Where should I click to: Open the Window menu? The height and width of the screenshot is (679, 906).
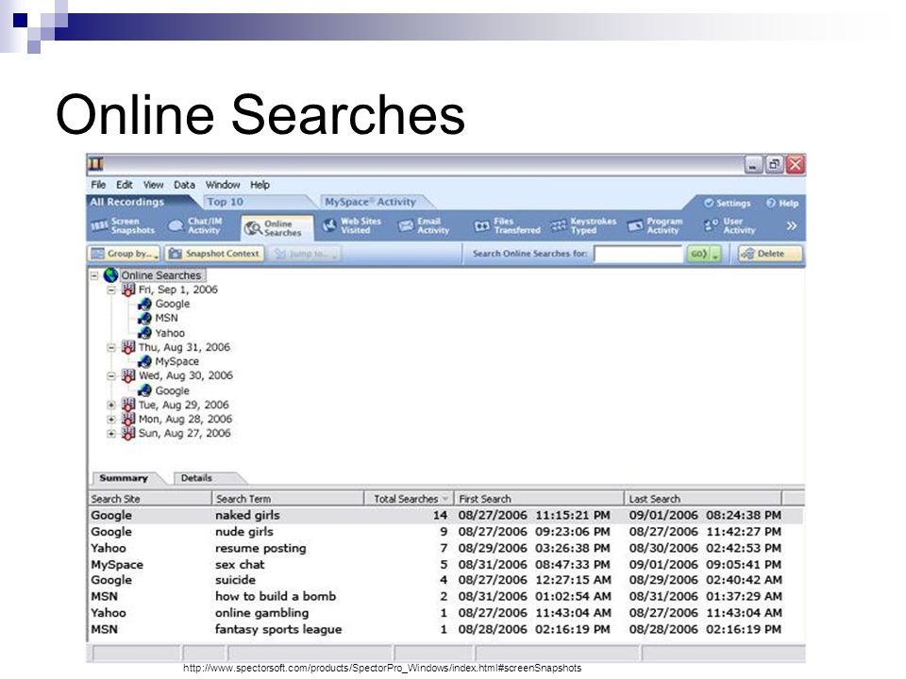(223, 185)
